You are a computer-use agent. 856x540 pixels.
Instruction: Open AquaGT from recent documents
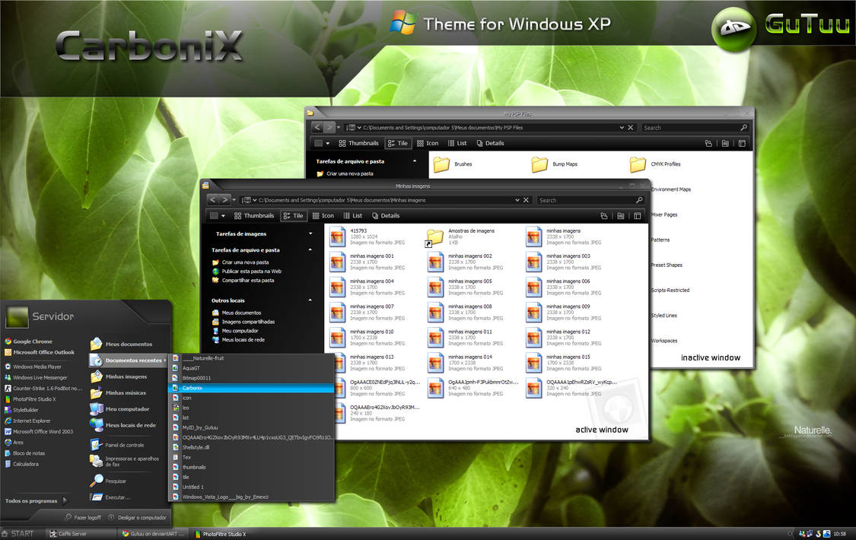[252, 368]
